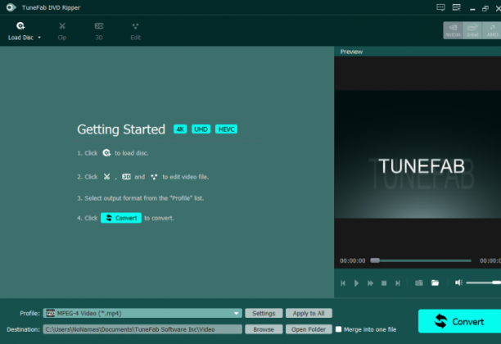Click the restore window button
The height and width of the screenshot is (344, 501).
click(485, 9)
